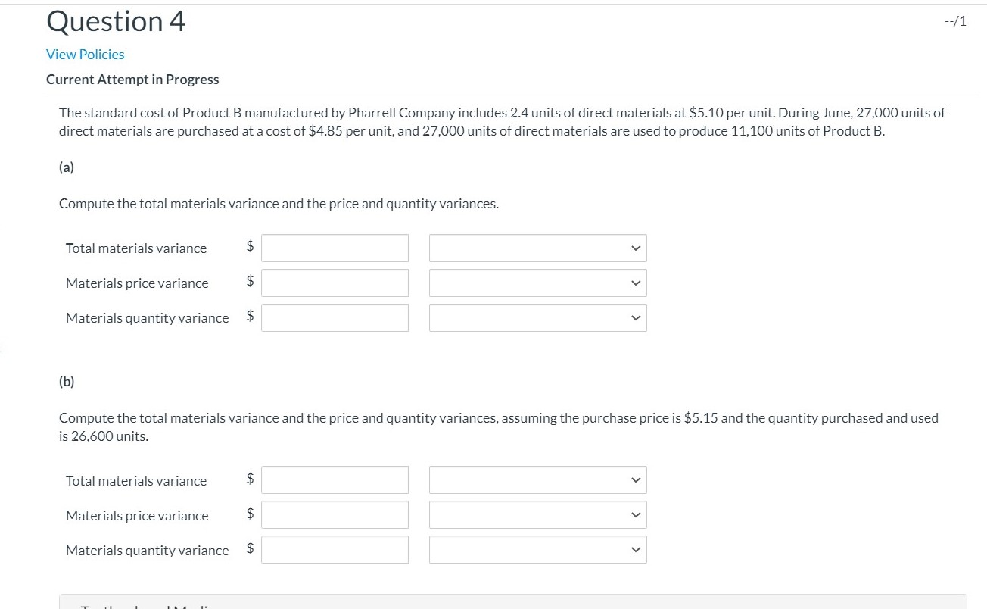The image size is (987, 609).
Task: Click the Materials quantity variance amount box in part (b)
Action: coord(335,549)
